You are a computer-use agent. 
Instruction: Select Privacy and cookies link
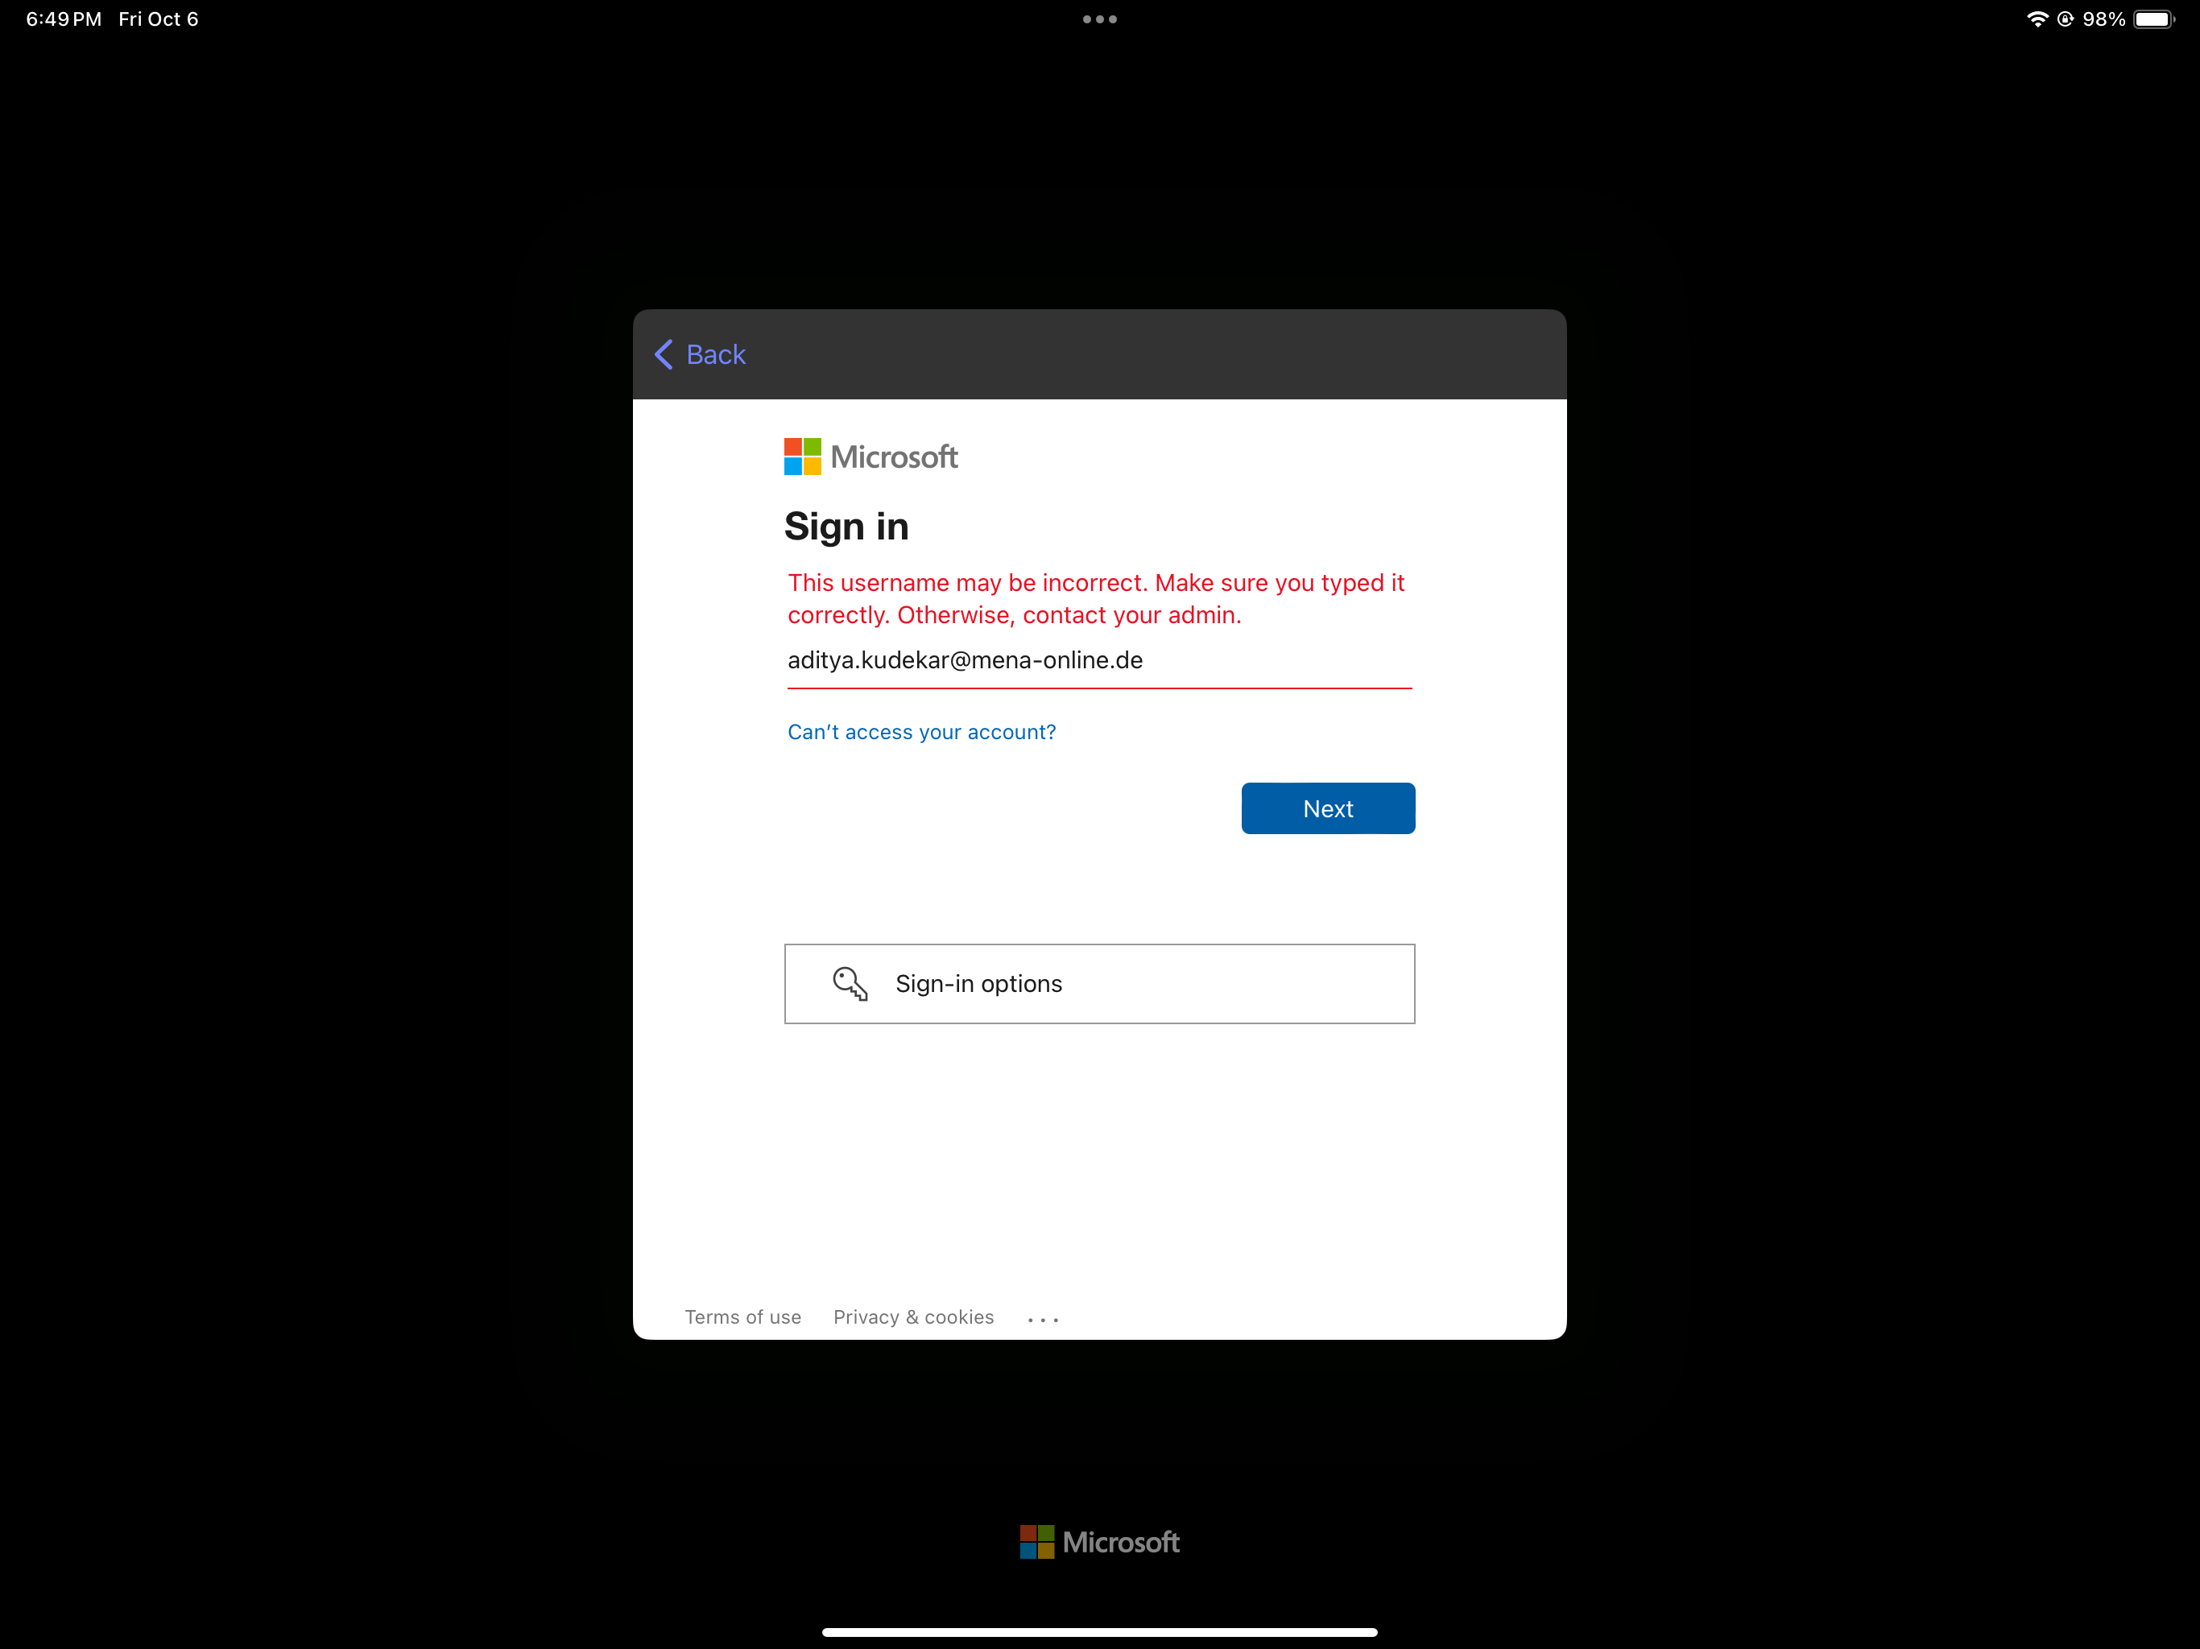tap(913, 1316)
